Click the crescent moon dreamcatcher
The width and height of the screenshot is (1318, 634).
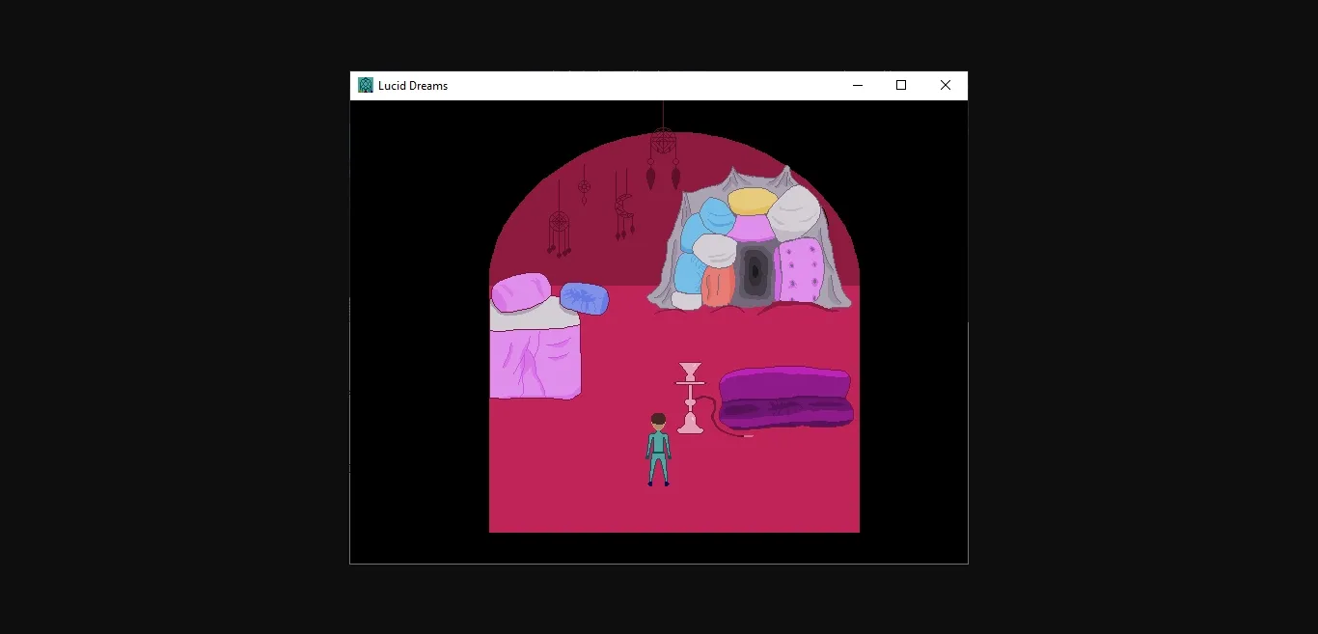pos(623,207)
